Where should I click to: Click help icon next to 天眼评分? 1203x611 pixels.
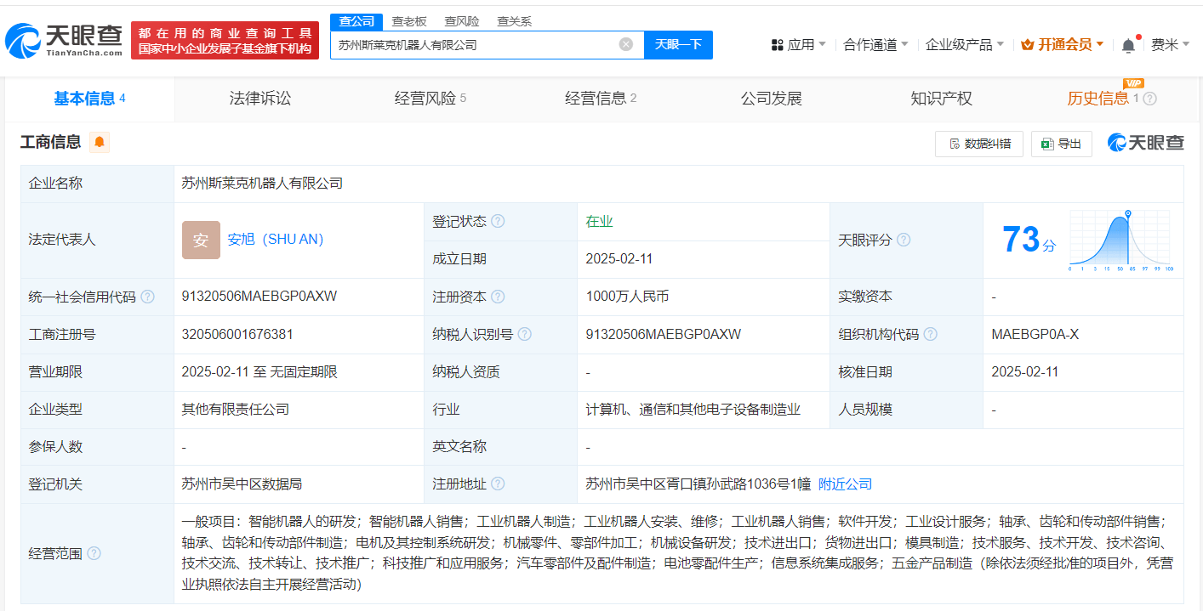click(904, 240)
